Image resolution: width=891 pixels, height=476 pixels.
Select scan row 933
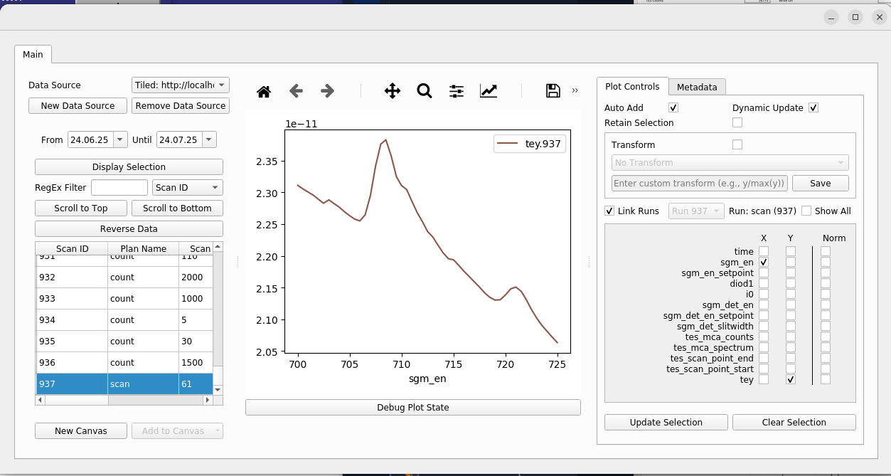point(124,299)
